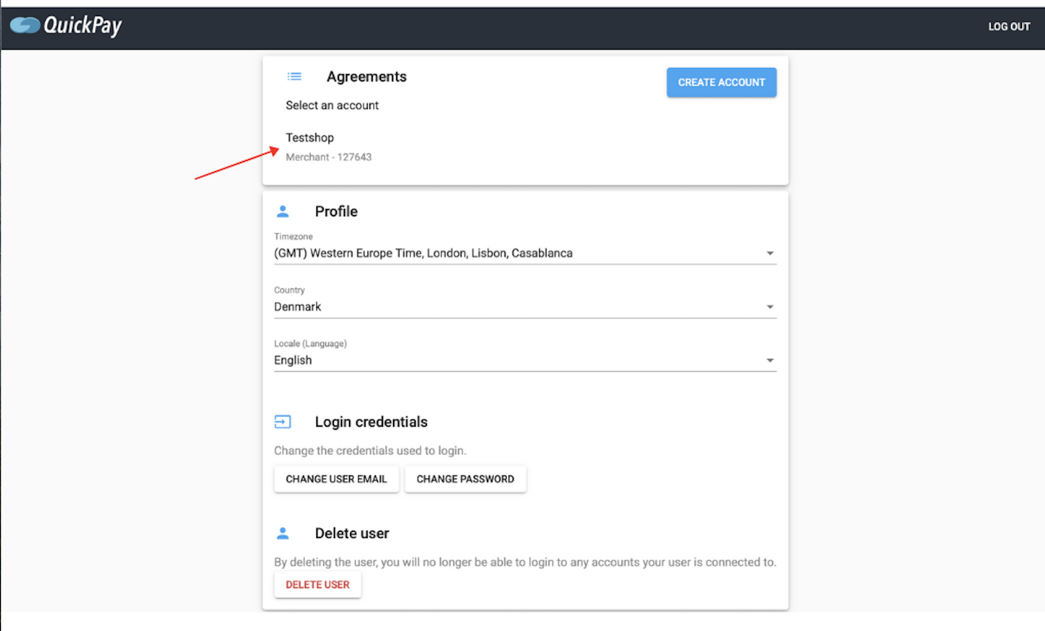Click 'Change the credentials used to login.' text
Image resolution: width=1045 pixels, height=631 pixels.
(370, 451)
